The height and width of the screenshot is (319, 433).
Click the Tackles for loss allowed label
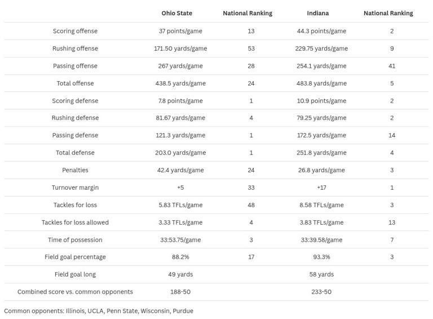click(x=75, y=222)
